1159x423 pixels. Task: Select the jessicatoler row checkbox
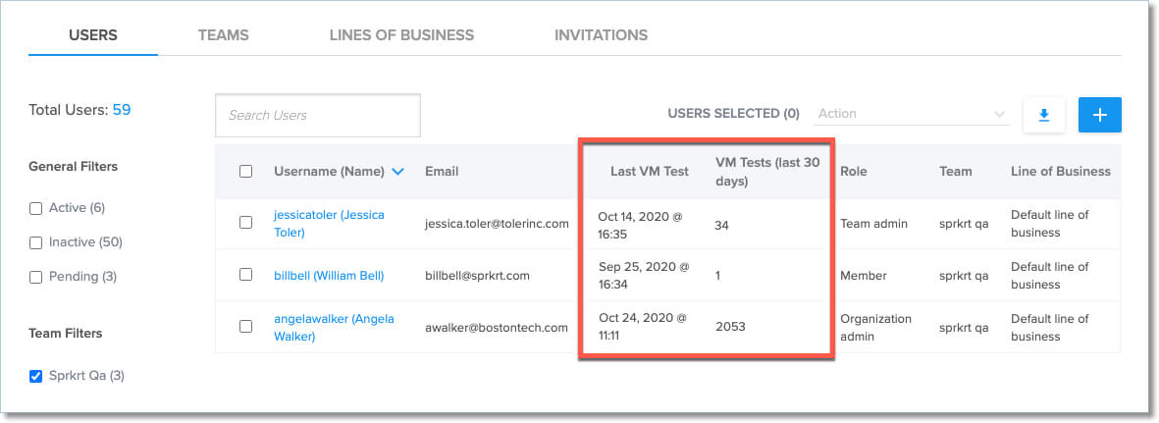245,223
